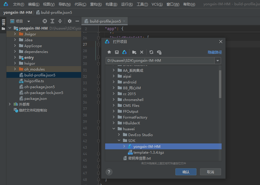Confirm with the 确认 button

pos(186,172)
